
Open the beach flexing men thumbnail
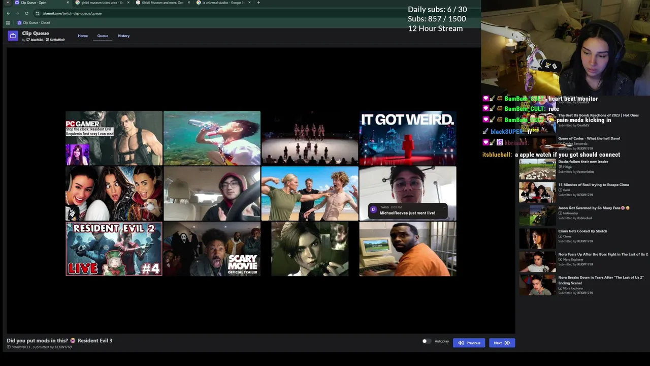click(x=310, y=194)
